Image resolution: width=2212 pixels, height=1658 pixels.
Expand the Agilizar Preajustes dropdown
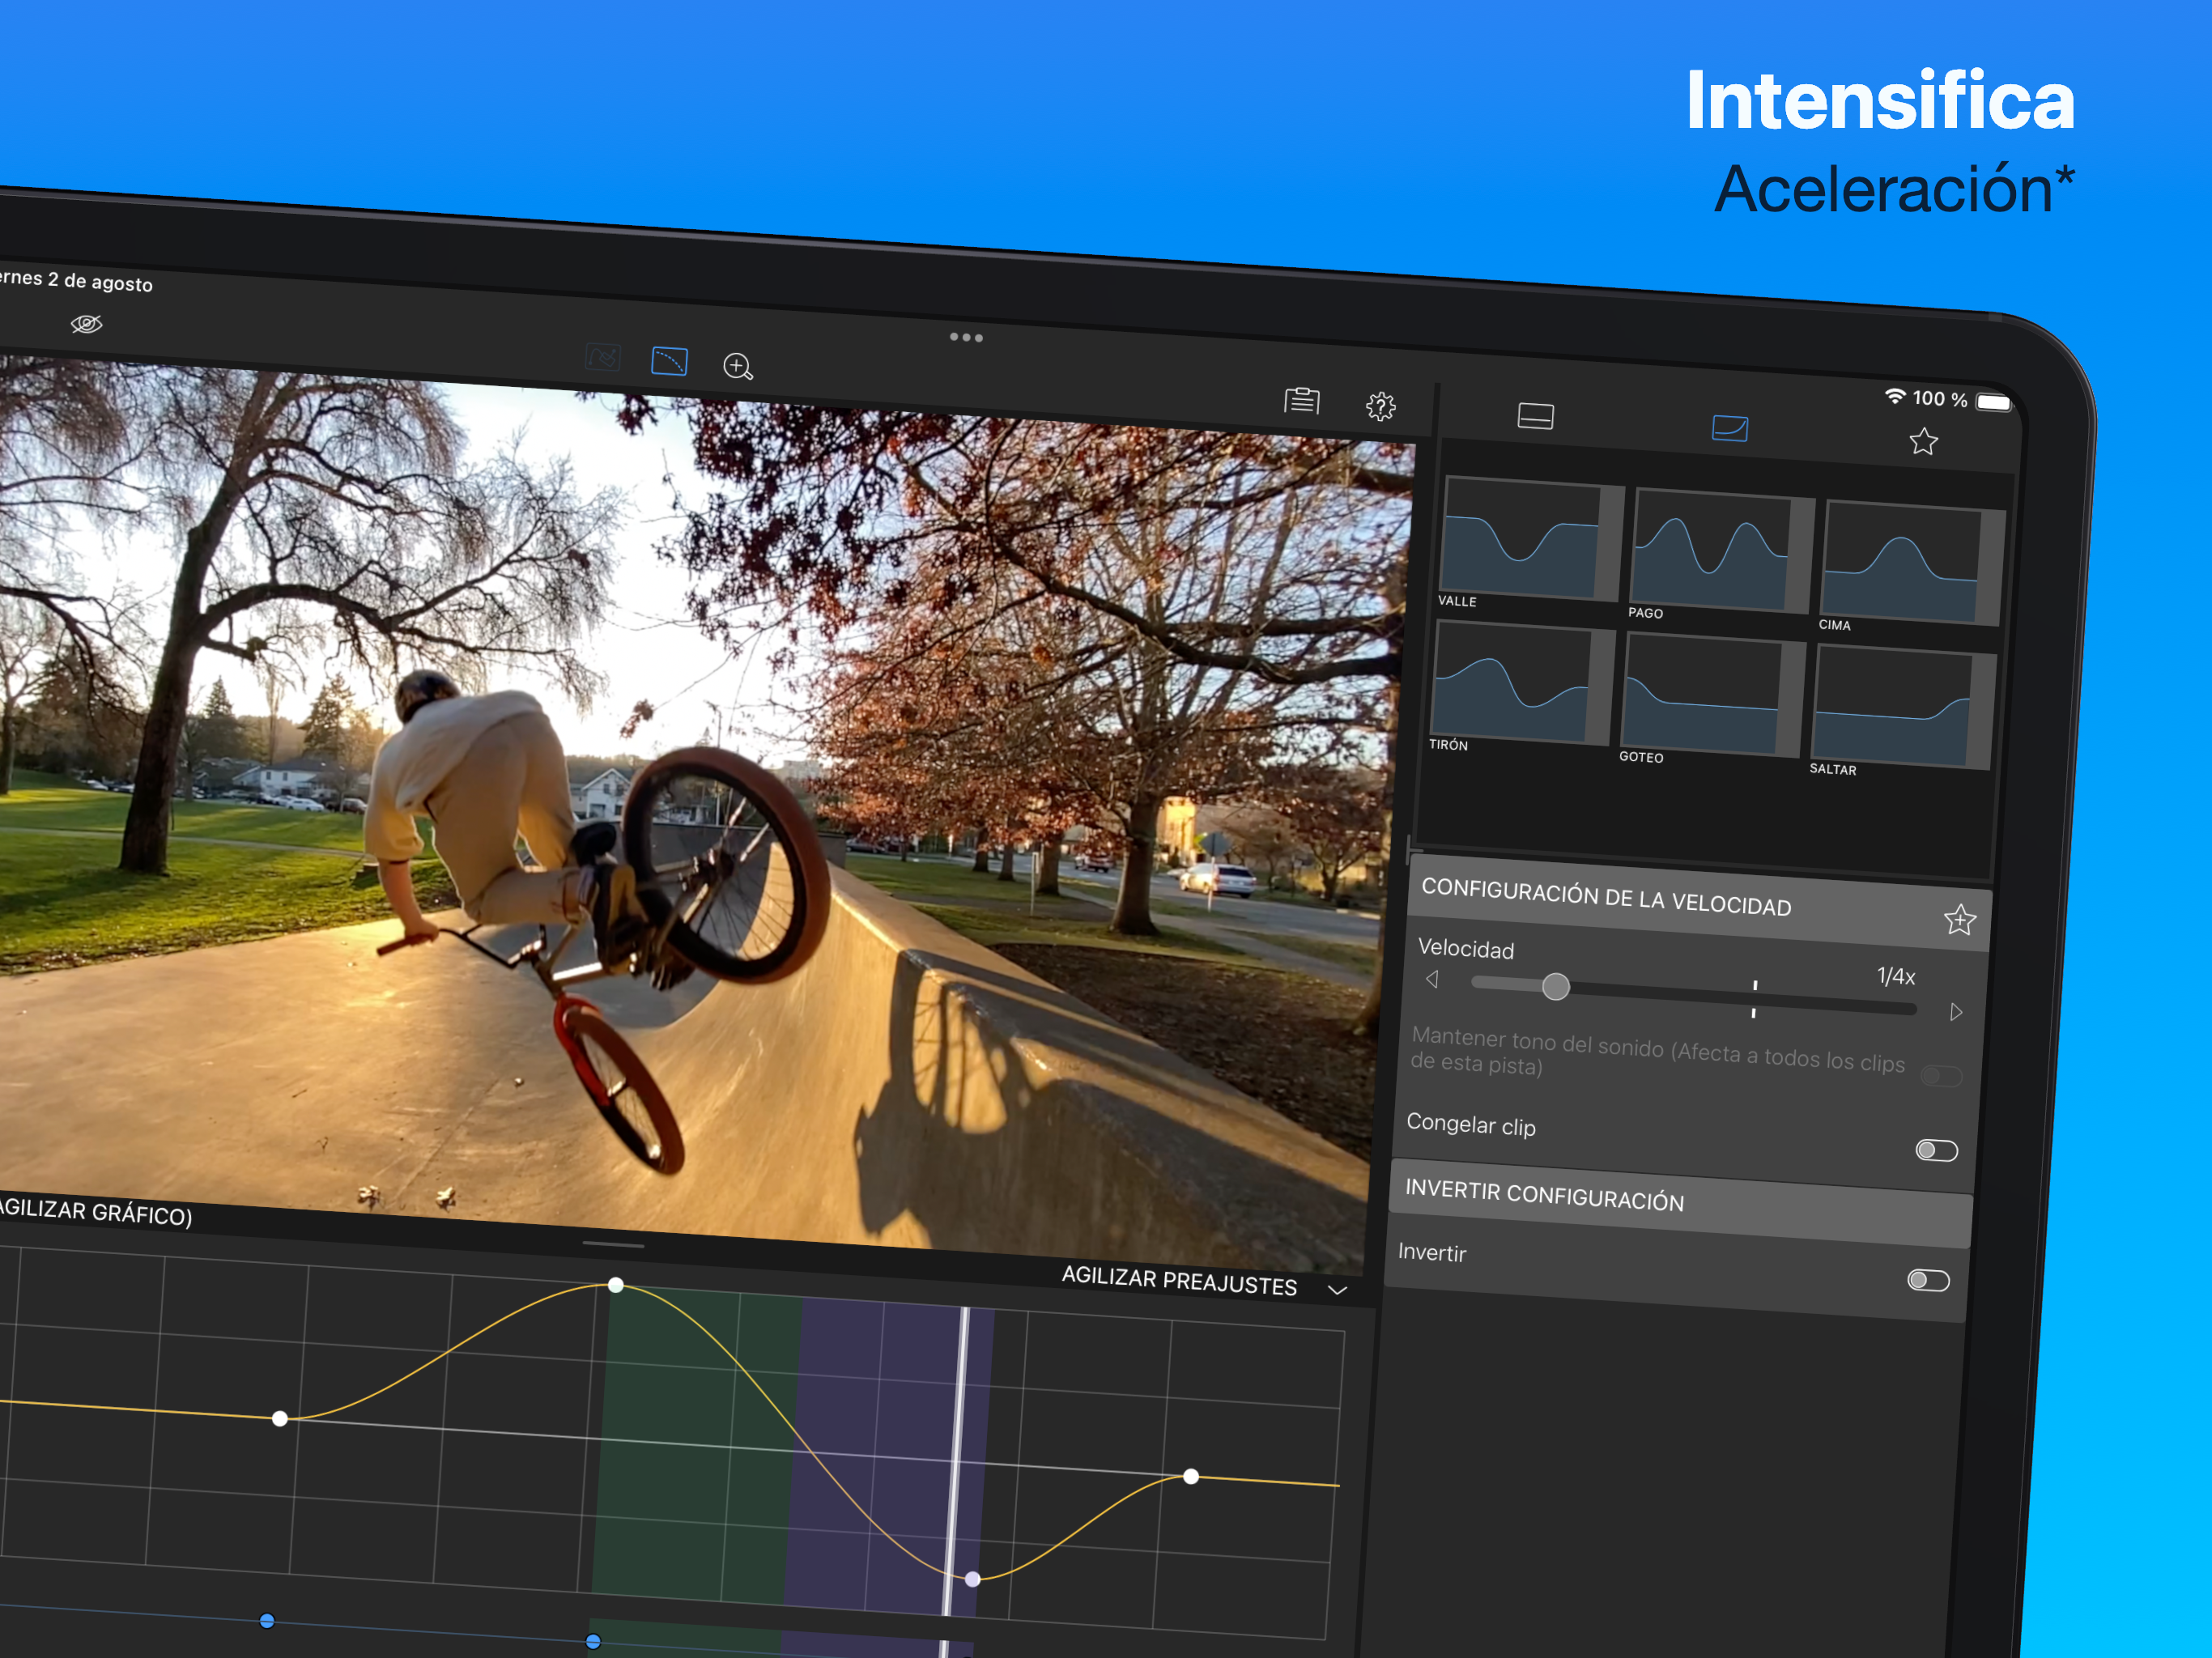[1337, 1290]
